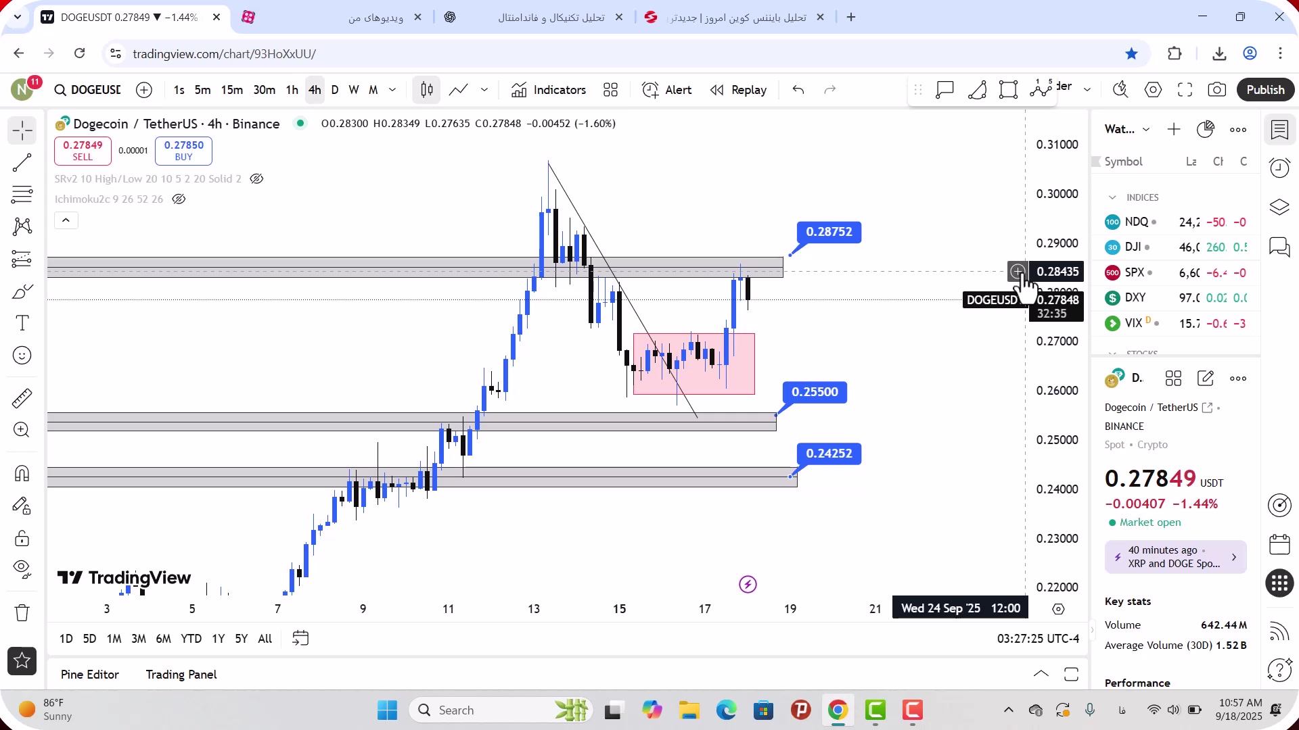Toggle visibility of SRv2 indicator
1299x730 pixels.
(x=256, y=178)
